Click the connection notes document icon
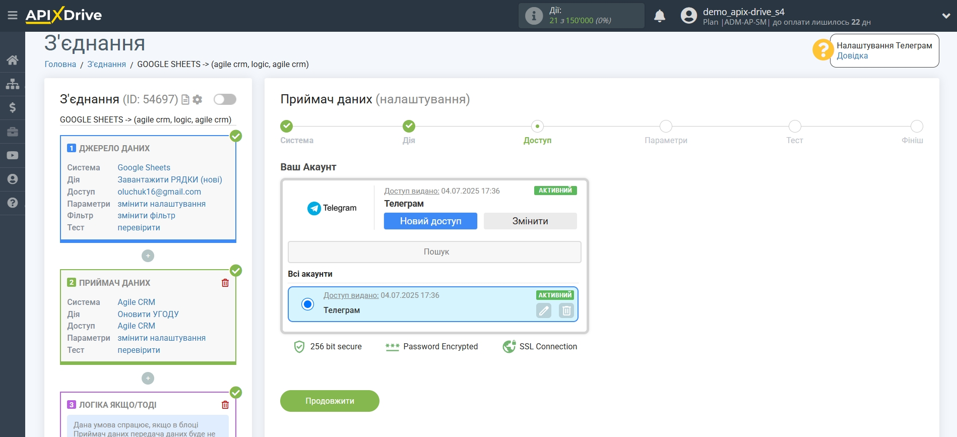 click(185, 99)
